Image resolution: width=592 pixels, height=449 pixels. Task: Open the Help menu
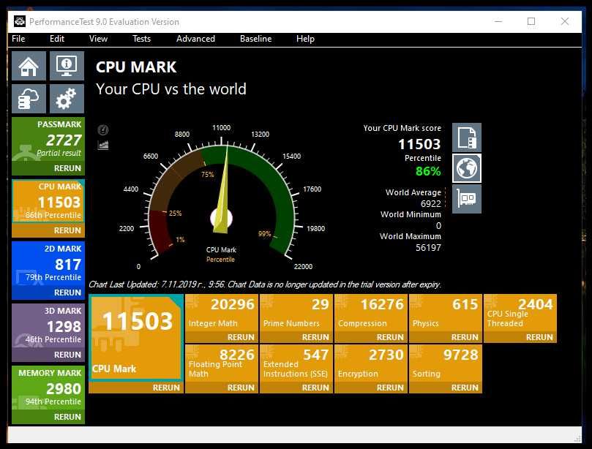305,39
